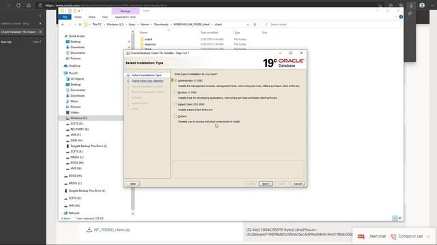Select OneDrive in the navigation pane
437x245 pixels.
[74, 66]
